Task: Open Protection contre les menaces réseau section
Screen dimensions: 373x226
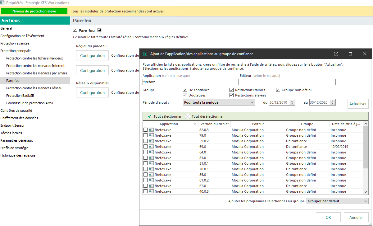Action: click(34, 88)
